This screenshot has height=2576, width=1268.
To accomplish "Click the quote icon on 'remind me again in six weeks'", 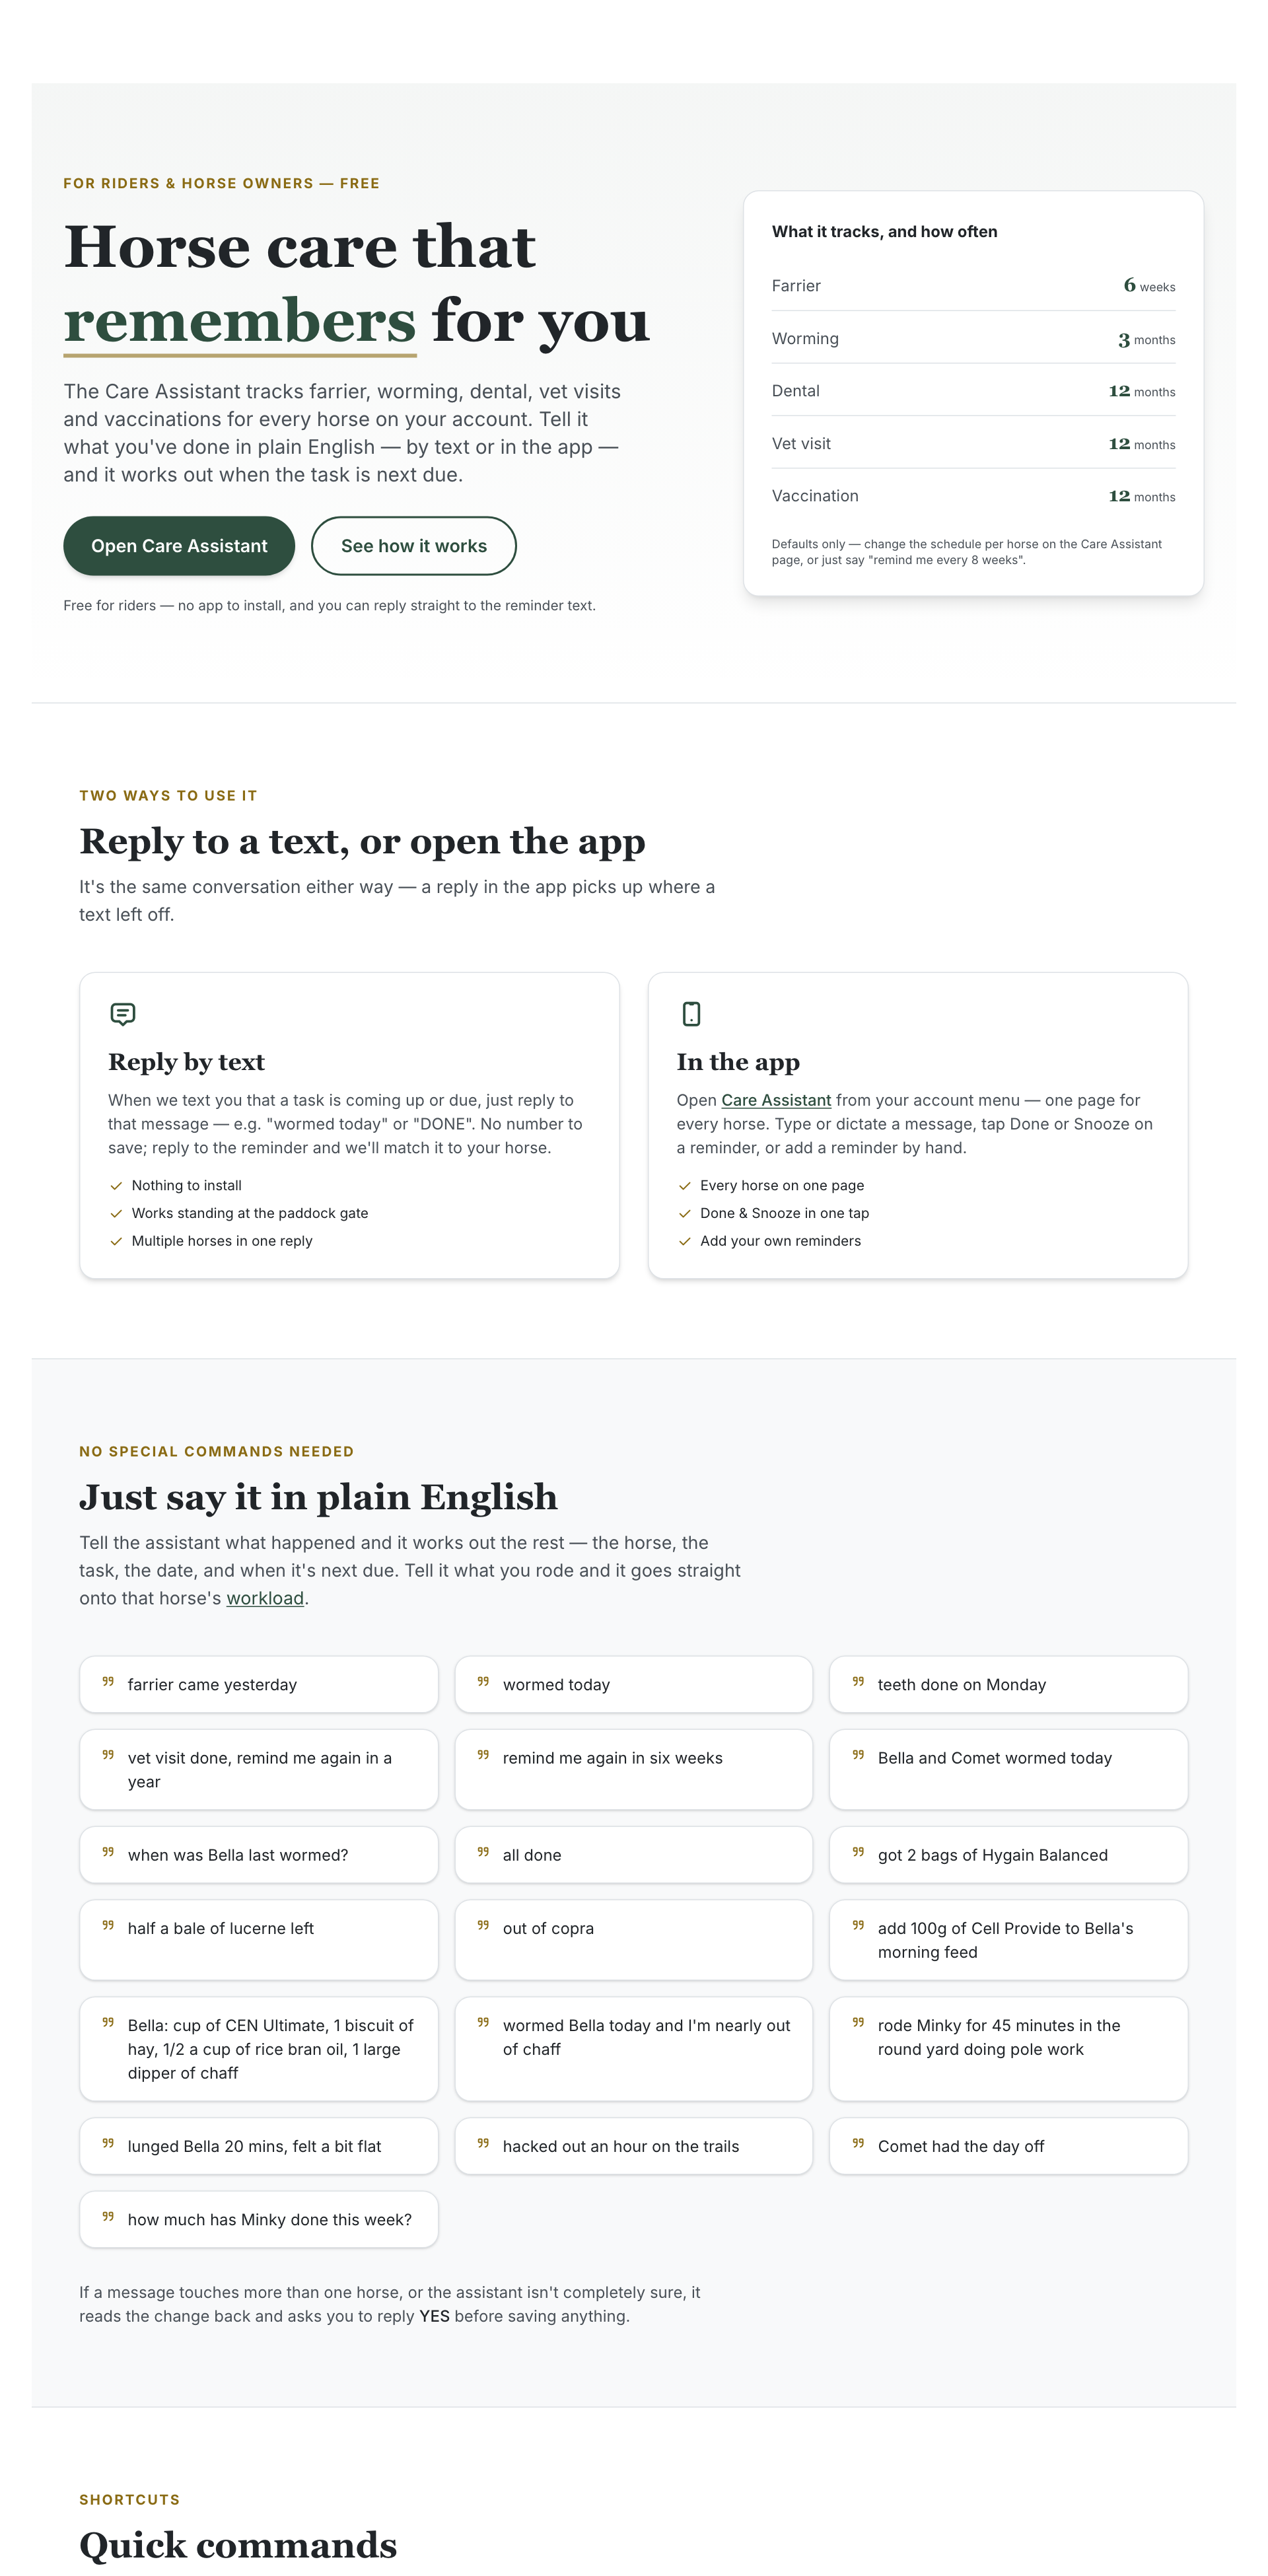I will tap(483, 1755).
